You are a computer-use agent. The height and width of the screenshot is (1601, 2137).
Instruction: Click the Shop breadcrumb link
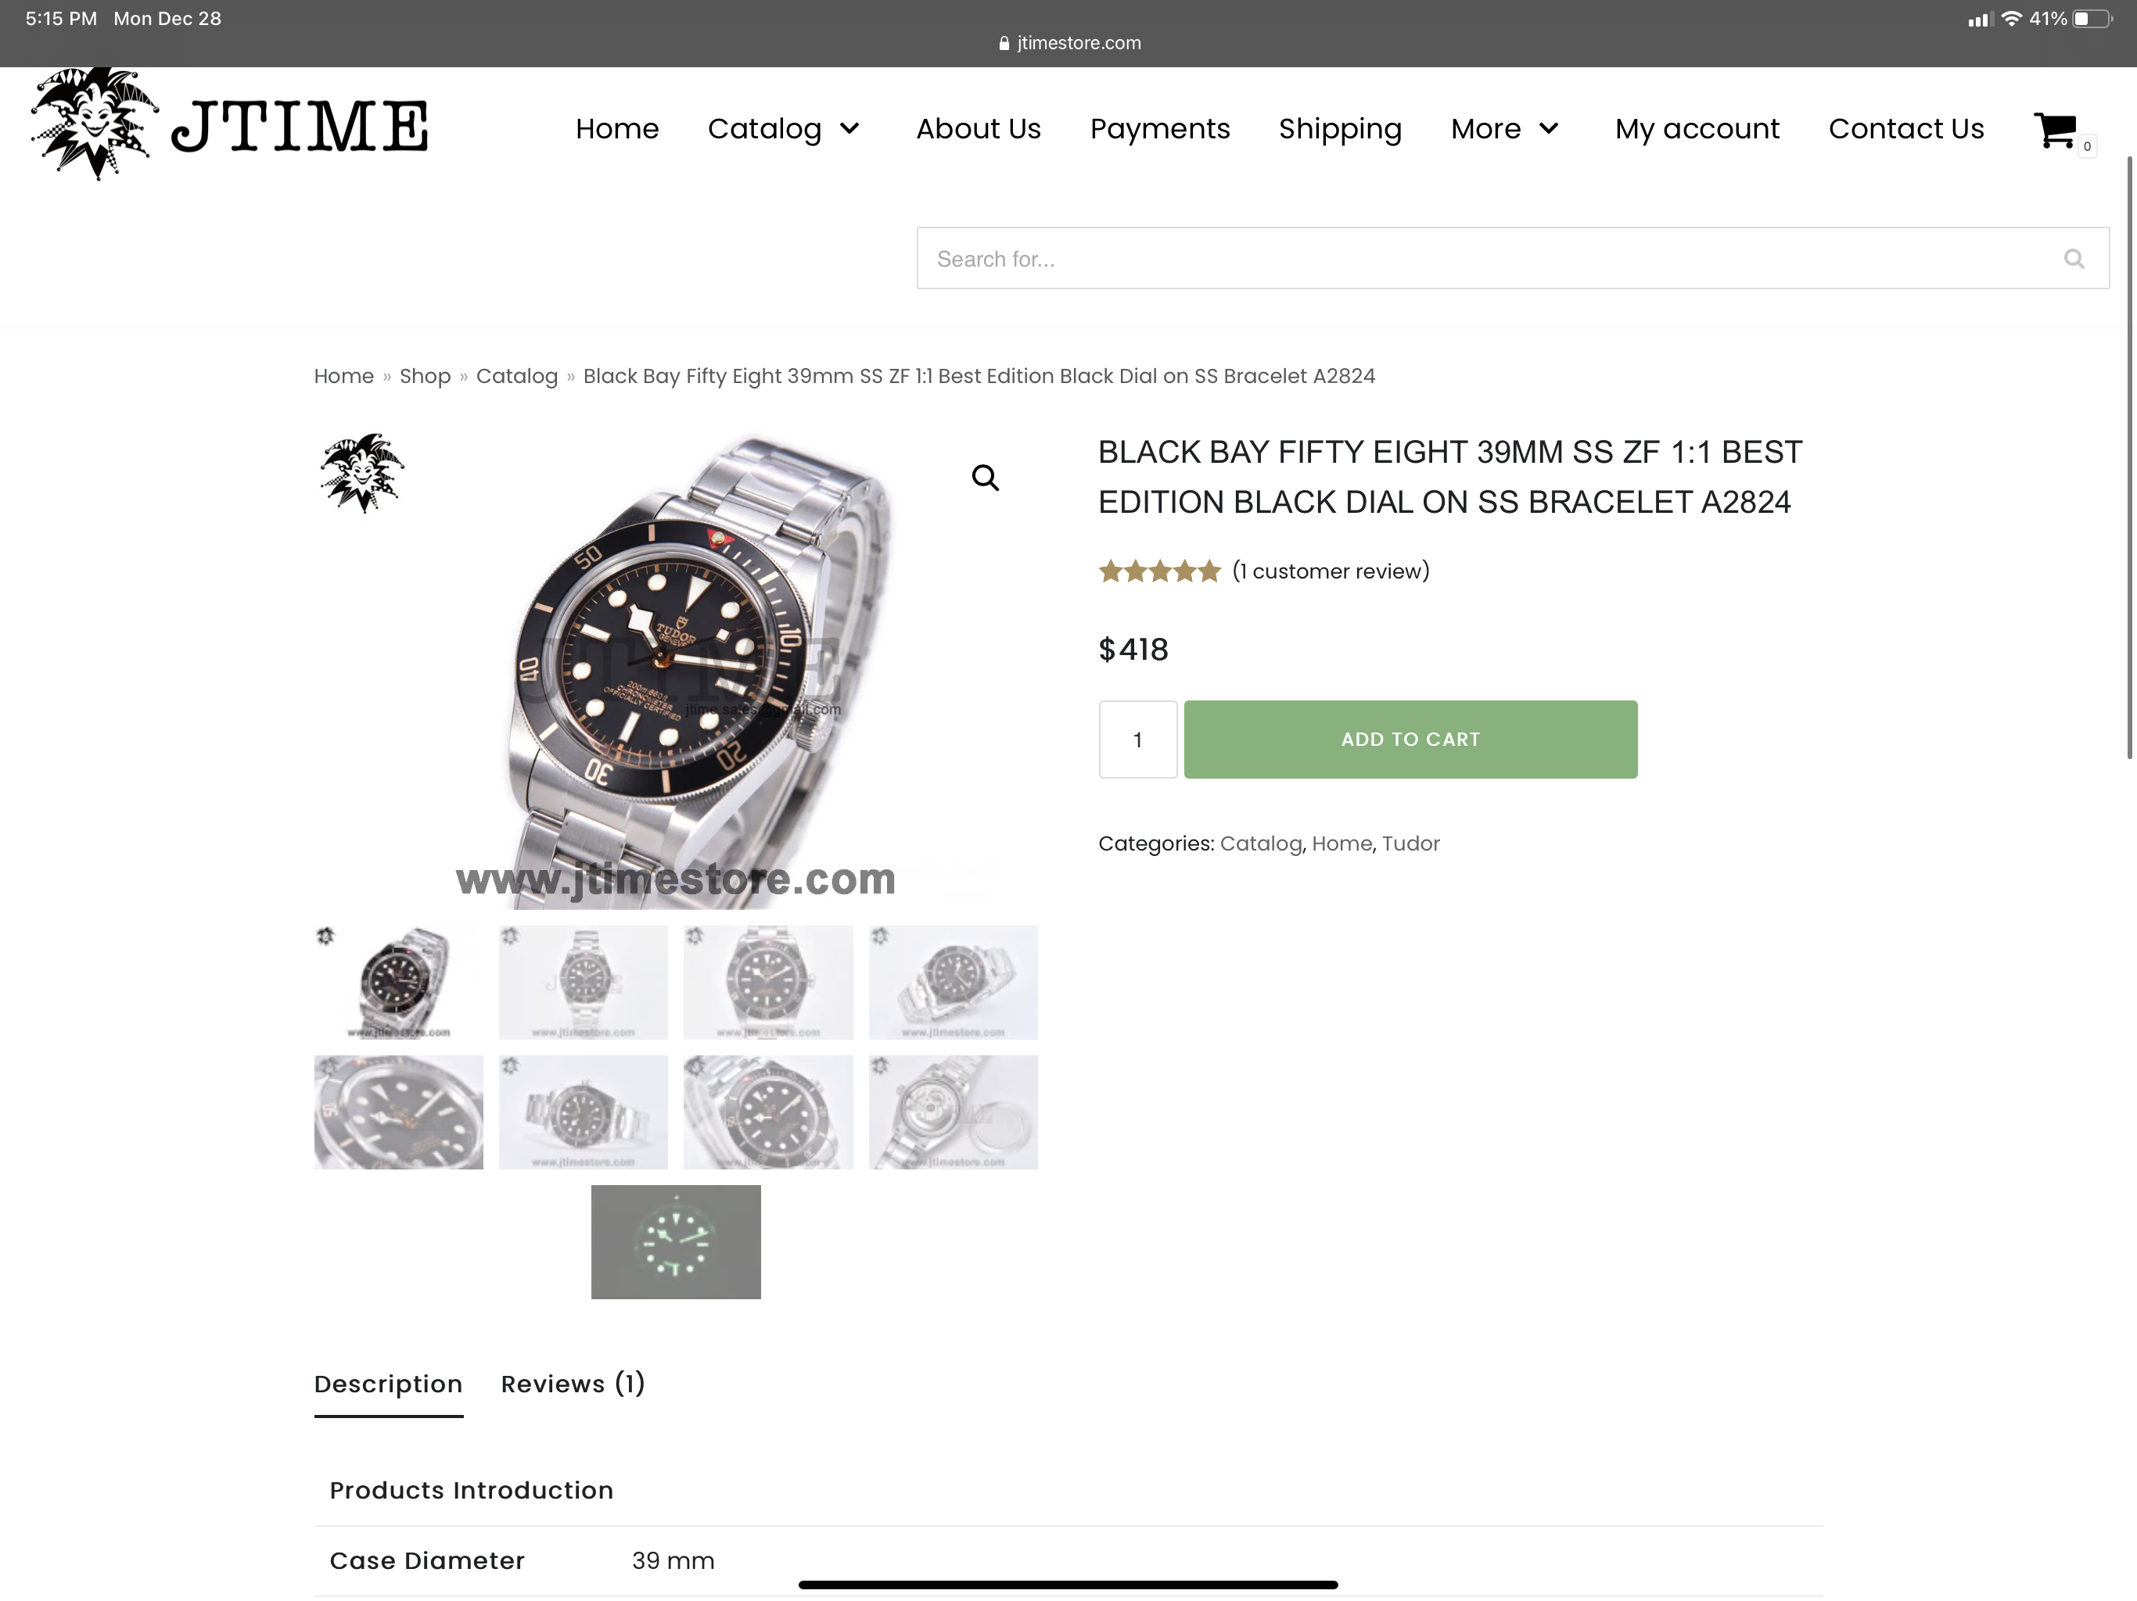tap(425, 376)
